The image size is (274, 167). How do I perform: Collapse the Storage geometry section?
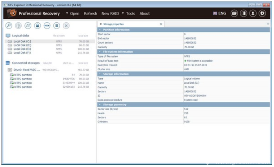tap(100, 105)
